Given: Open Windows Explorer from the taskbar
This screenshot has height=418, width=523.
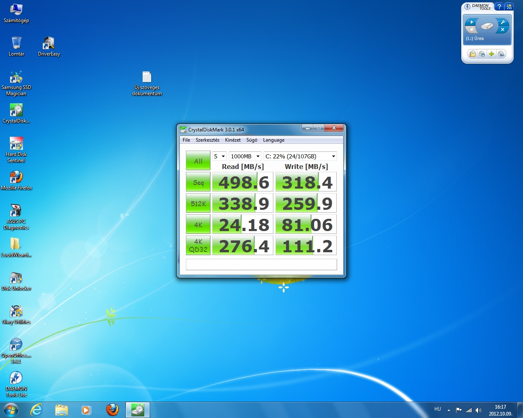Looking at the screenshot, I should click(62, 410).
